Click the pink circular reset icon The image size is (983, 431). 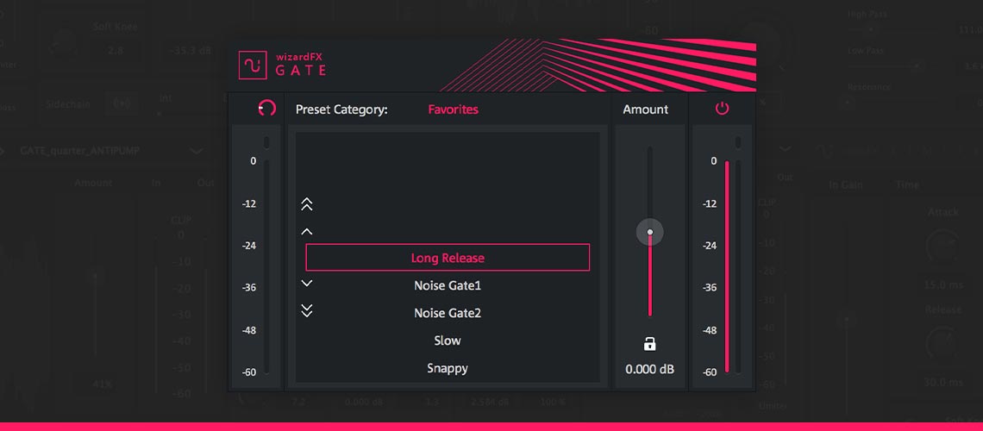tap(267, 109)
